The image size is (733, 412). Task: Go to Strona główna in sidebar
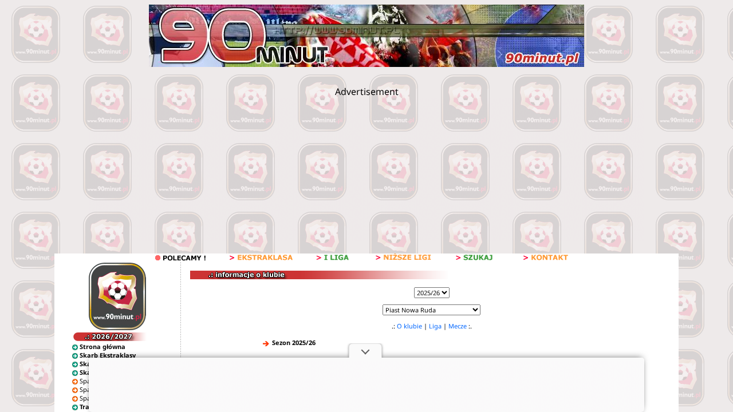pyautogui.click(x=103, y=347)
